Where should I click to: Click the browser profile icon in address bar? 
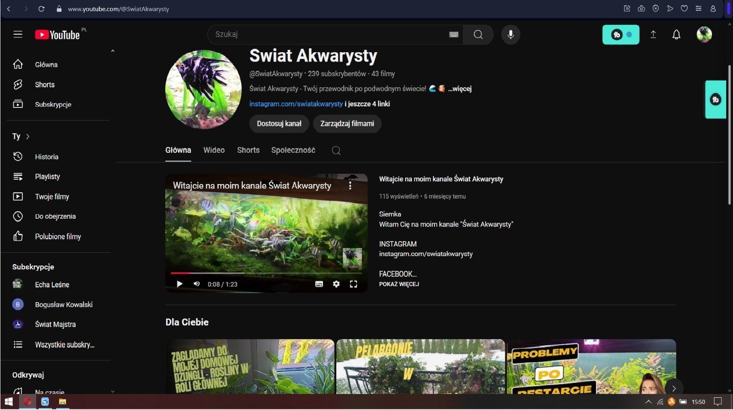pyautogui.click(x=713, y=9)
